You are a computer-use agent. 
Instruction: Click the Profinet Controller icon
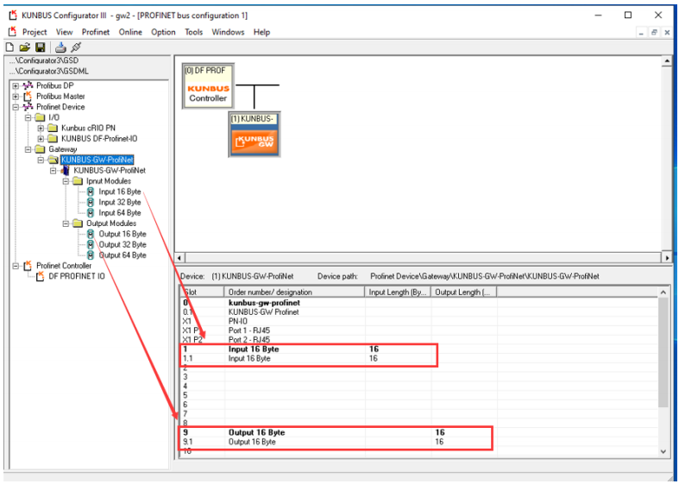[x=28, y=266]
